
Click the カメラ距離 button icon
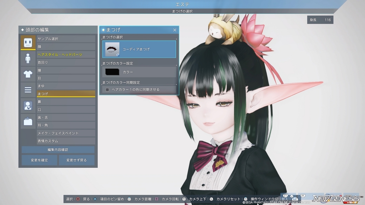coord(157,199)
